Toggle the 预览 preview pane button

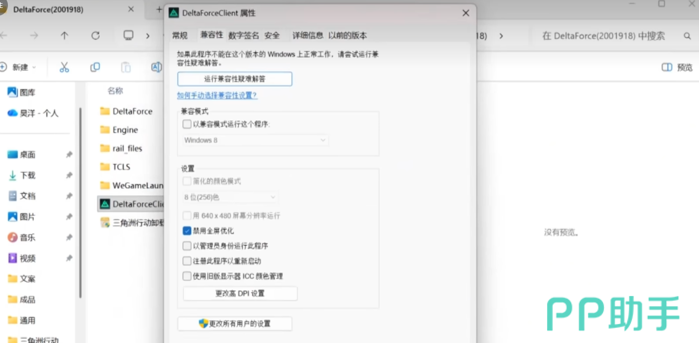677,67
